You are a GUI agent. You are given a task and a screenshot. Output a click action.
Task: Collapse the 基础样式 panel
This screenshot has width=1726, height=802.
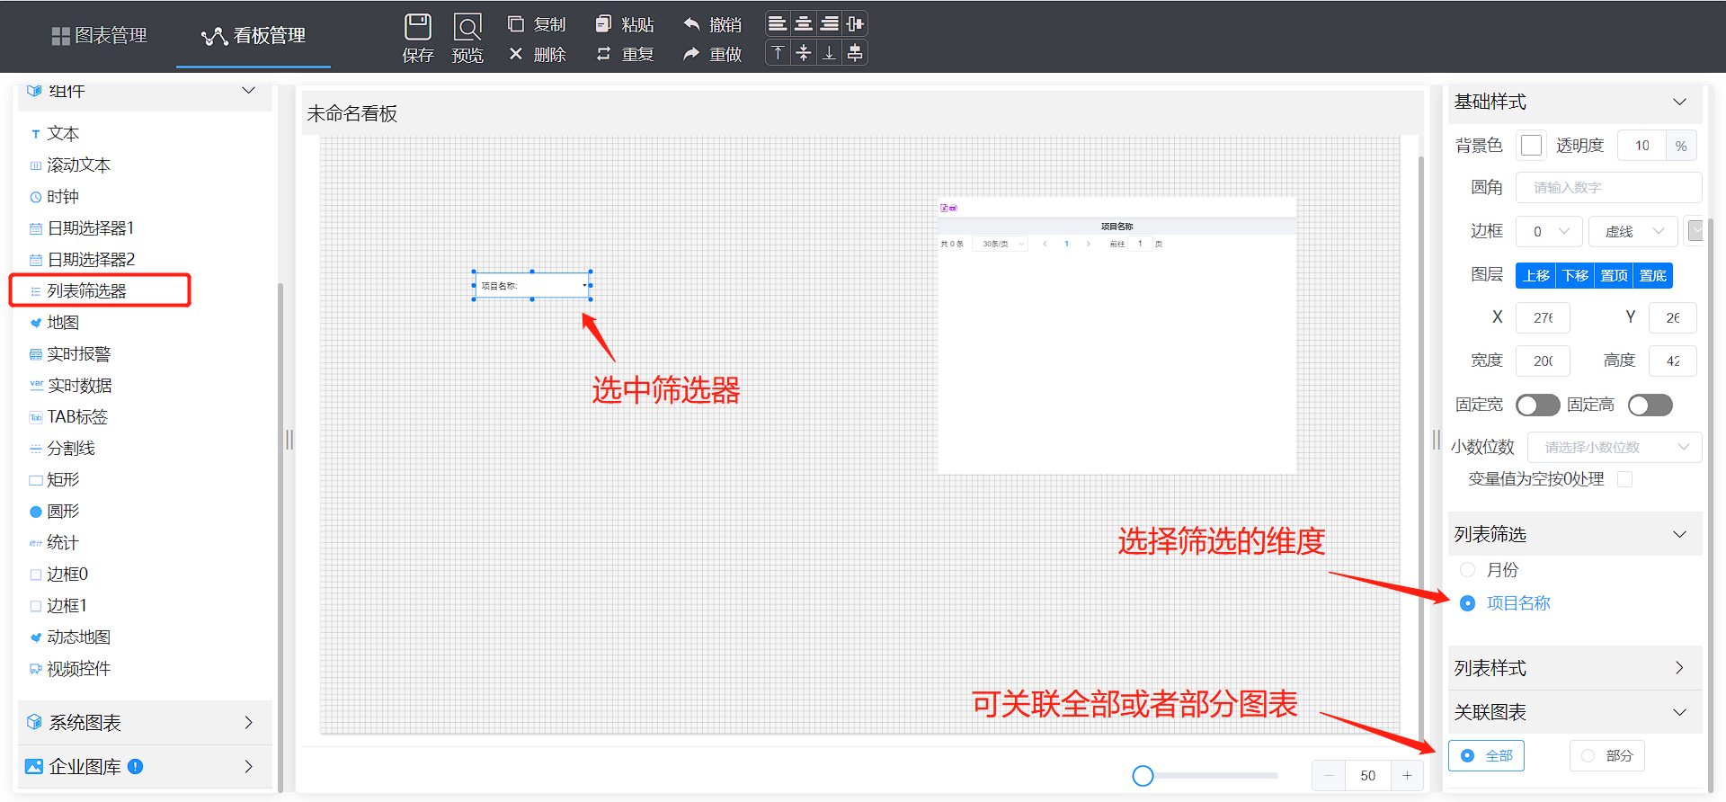click(x=1679, y=102)
